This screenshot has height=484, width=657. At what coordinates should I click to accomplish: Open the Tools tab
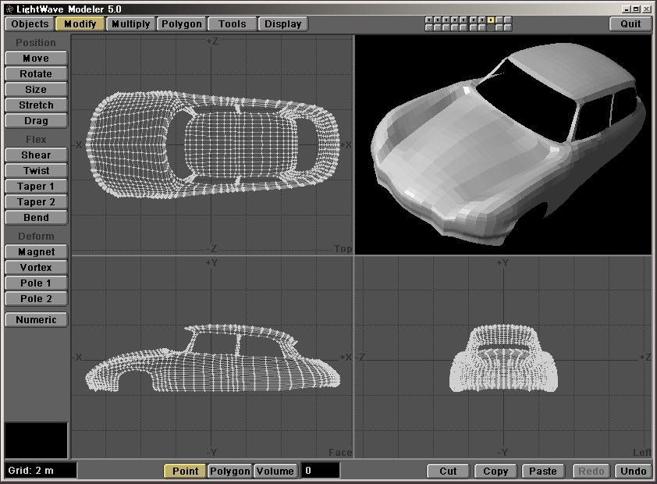[x=232, y=23]
